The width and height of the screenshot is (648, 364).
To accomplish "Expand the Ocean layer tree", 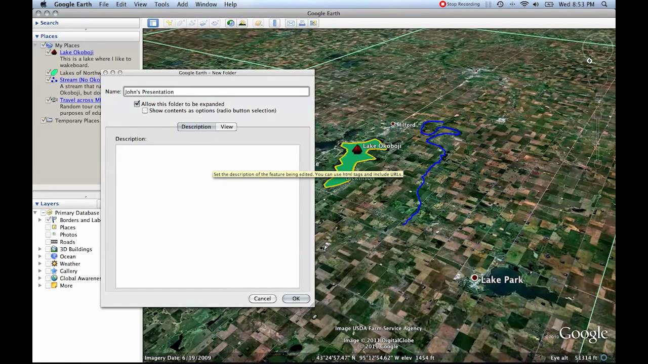I will coord(40,256).
